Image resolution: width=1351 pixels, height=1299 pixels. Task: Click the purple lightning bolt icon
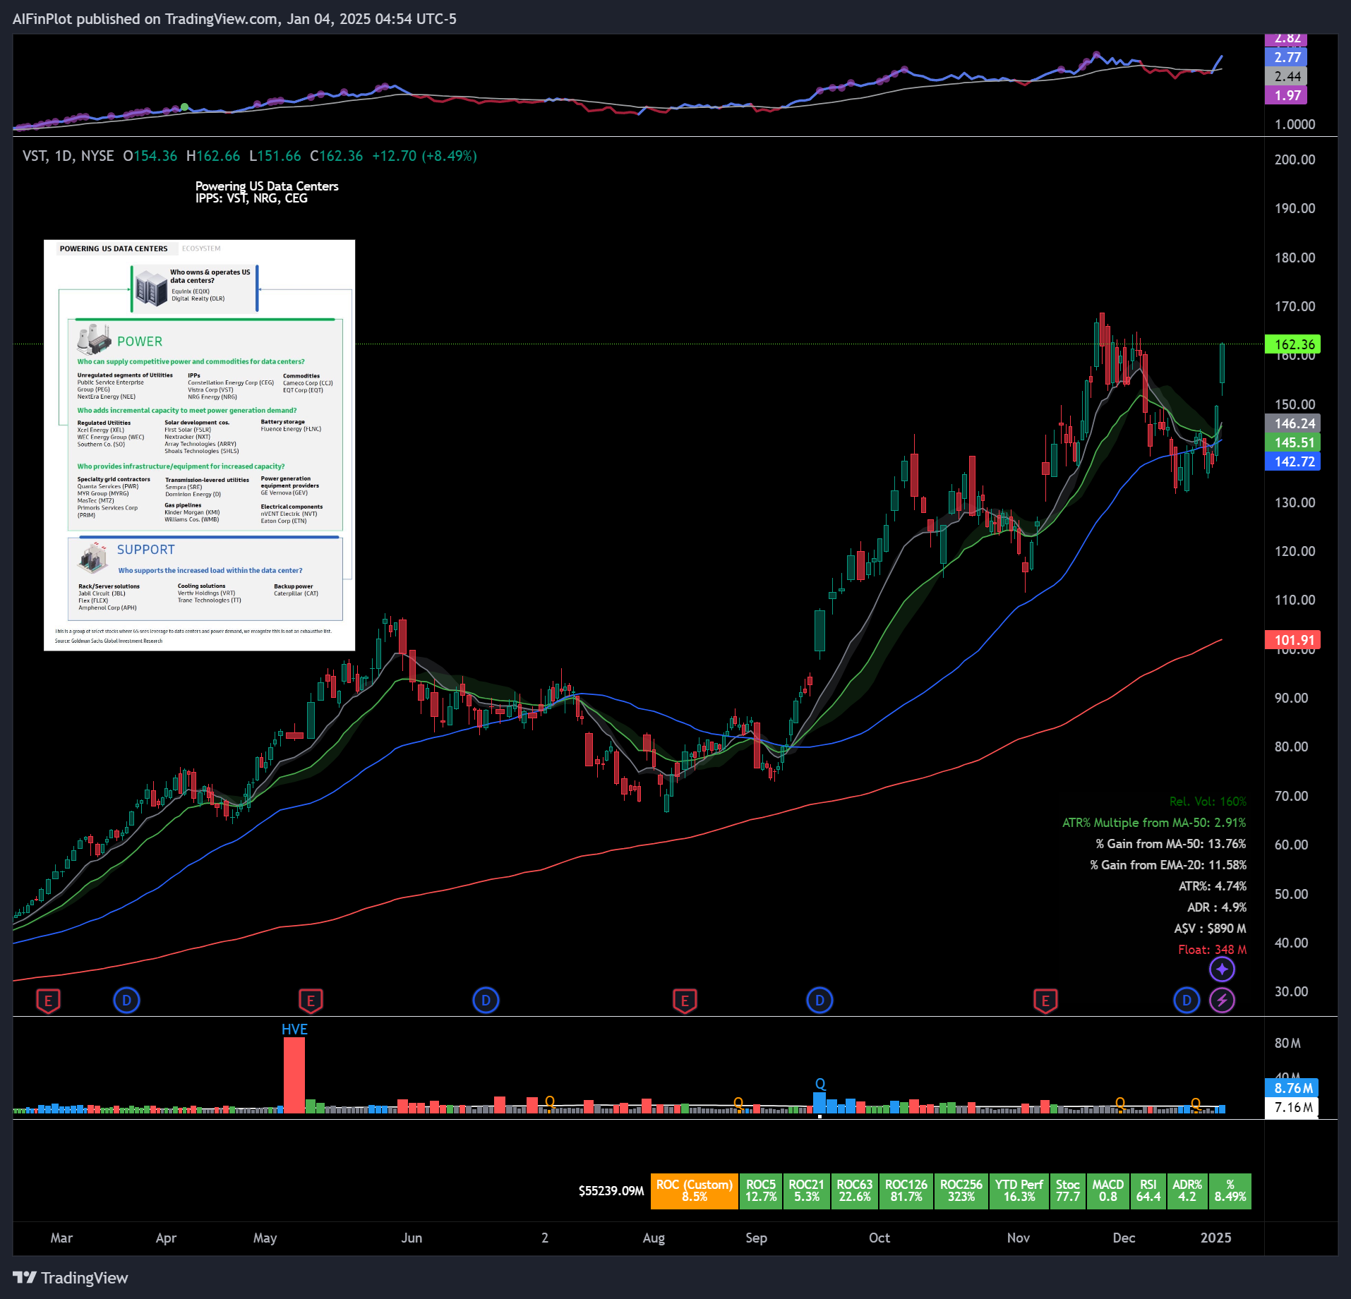point(1222,1000)
